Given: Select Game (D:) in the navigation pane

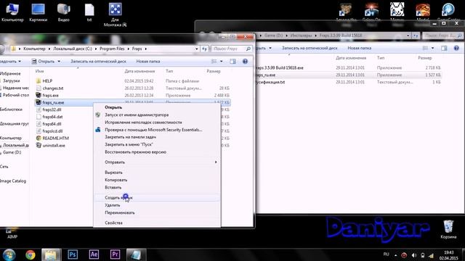Looking at the screenshot, I should click(x=12, y=152).
